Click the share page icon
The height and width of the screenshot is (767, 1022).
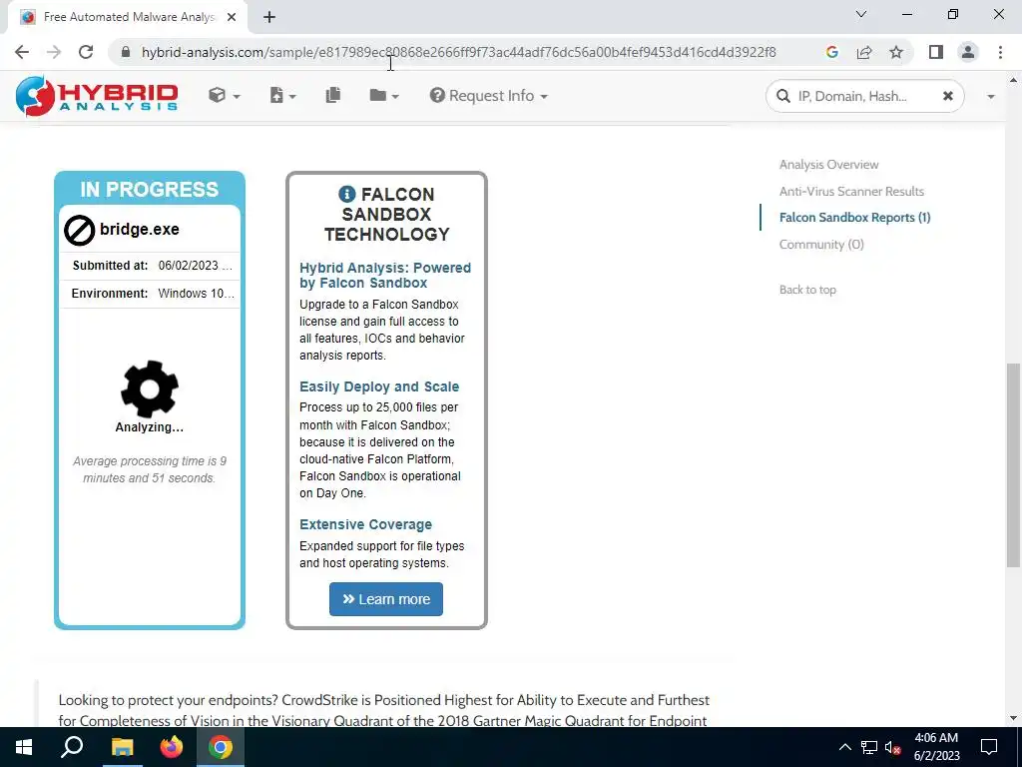(x=864, y=52)
